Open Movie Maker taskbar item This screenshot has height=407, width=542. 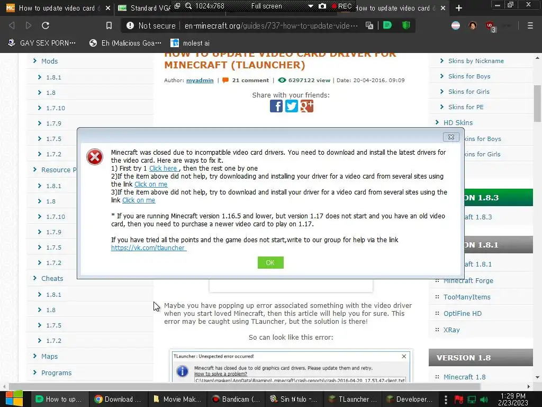click(178, 399)
